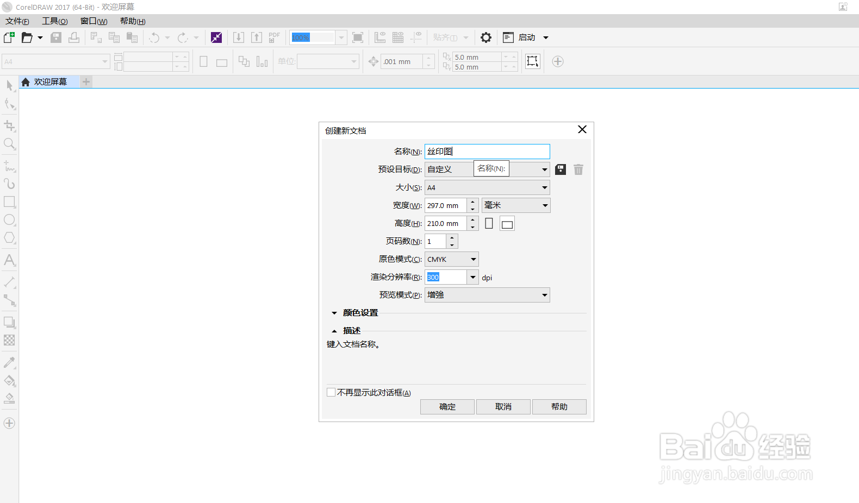The height and width of the screenshot is (503, 859).
Task: Click the 名称 text field
Action: click(x=487, y=152)
